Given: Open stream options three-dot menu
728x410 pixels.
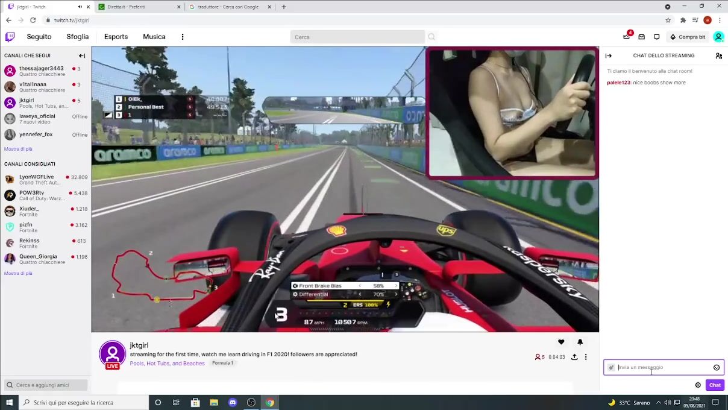Looking at the screenshot, I should coord(586,357).
